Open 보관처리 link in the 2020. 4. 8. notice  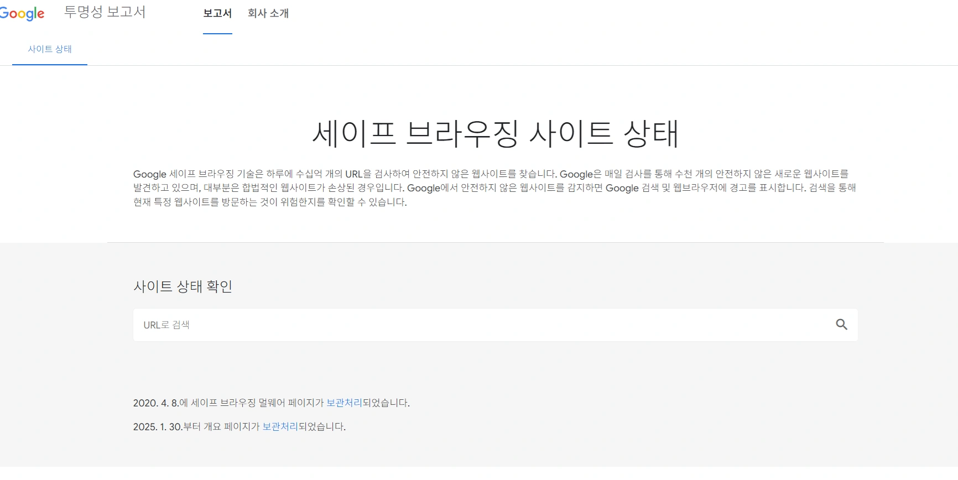[344, 403]
